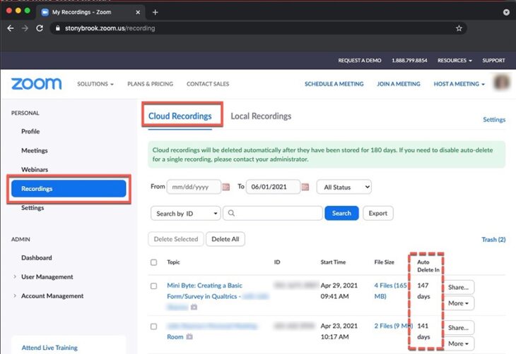
Task: Toggle the select-all checkbox beside Topic
Action: click(x=154, y=262)
